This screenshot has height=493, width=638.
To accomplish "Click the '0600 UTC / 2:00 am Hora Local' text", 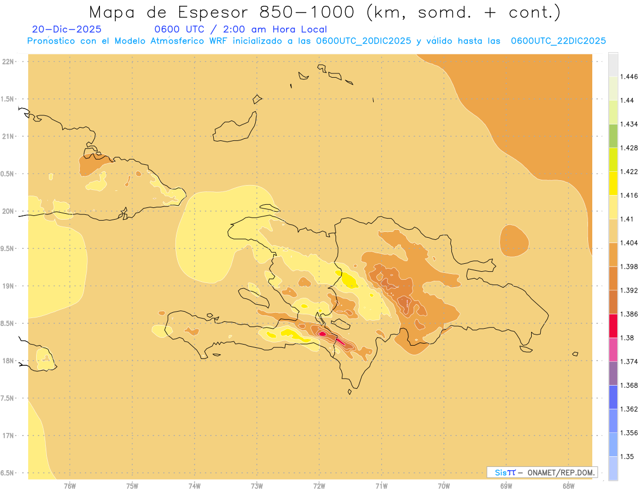I will pos(240,30).
